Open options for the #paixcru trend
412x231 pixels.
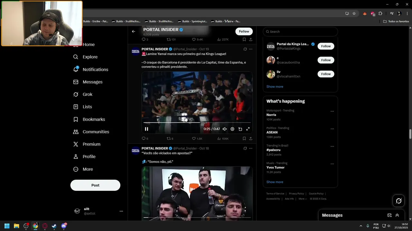coord(332,146)
